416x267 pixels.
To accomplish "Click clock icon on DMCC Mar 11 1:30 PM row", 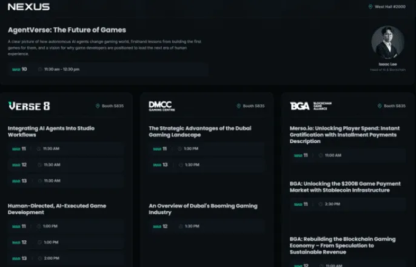I will [x=179, y=149].
